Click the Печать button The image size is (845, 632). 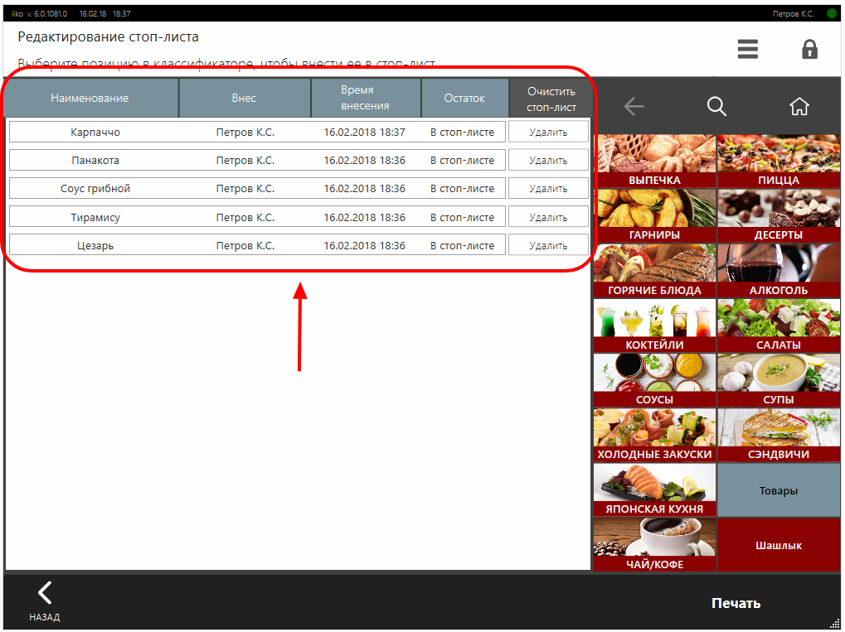point(736,603)
